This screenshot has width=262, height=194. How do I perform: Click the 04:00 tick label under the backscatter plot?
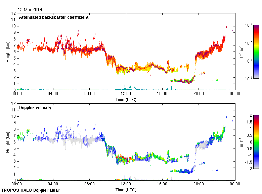[x=53, y=94]
